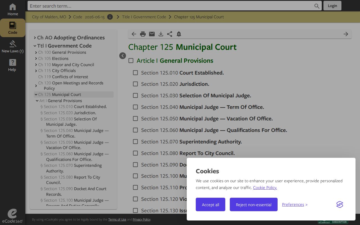The width and height of the screenshot is (360, 225).
Task: Click City of Malden, MO breadcrumb
Action: [49, 17]
